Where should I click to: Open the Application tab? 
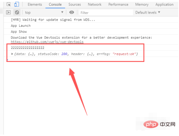[164, 5]
